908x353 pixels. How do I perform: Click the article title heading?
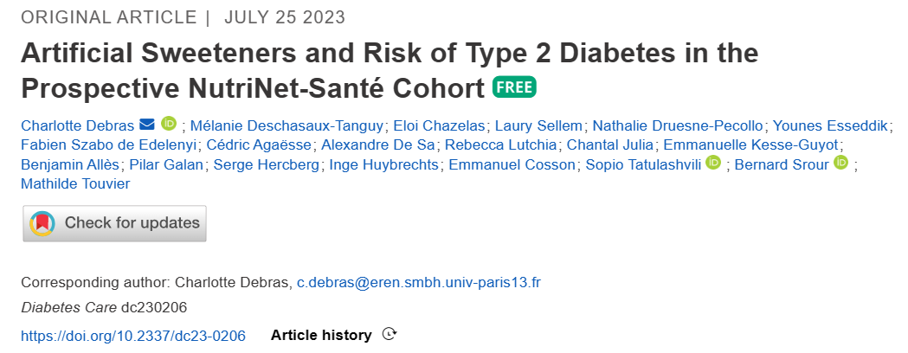390,71
